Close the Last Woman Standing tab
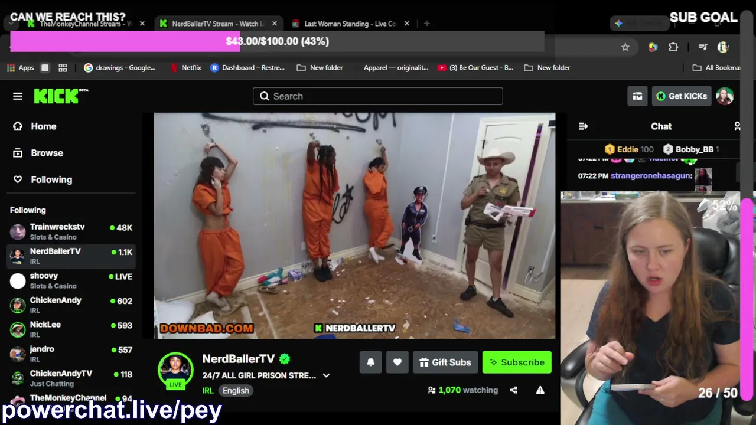Screen dimensions: 756x425 [x=406, y=24]
